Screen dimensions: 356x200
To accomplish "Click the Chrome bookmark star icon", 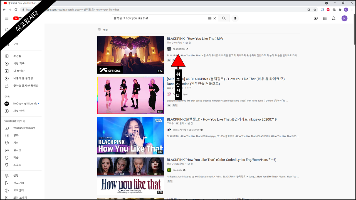I will coord(315,9).
